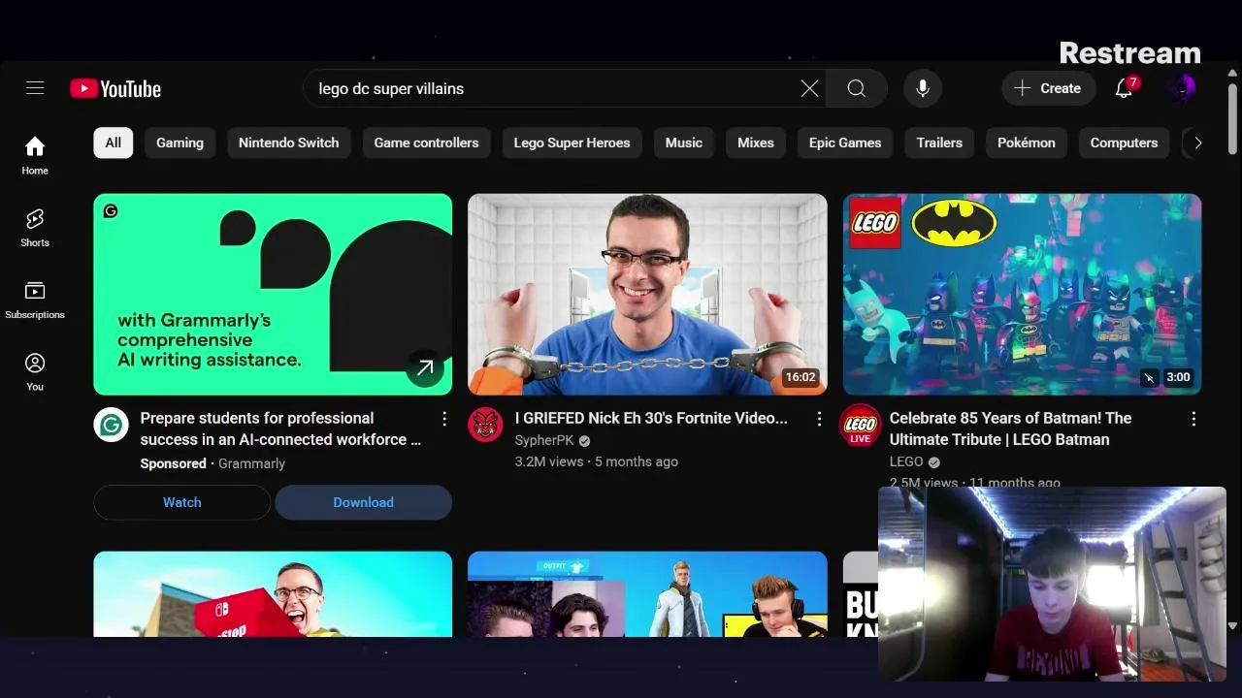Open the You page in sidebar
Image resolution: width=1242 pixels, height=698 pixels.
(35, 372)
